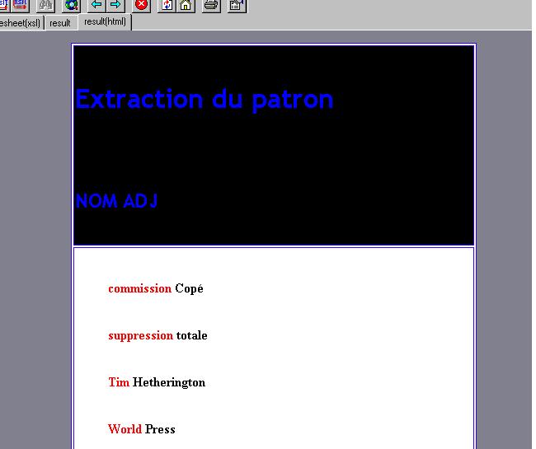This screenshot has height=449, width=536.
Task: Click the word 'Press'
Action: (x=160, y=429)
